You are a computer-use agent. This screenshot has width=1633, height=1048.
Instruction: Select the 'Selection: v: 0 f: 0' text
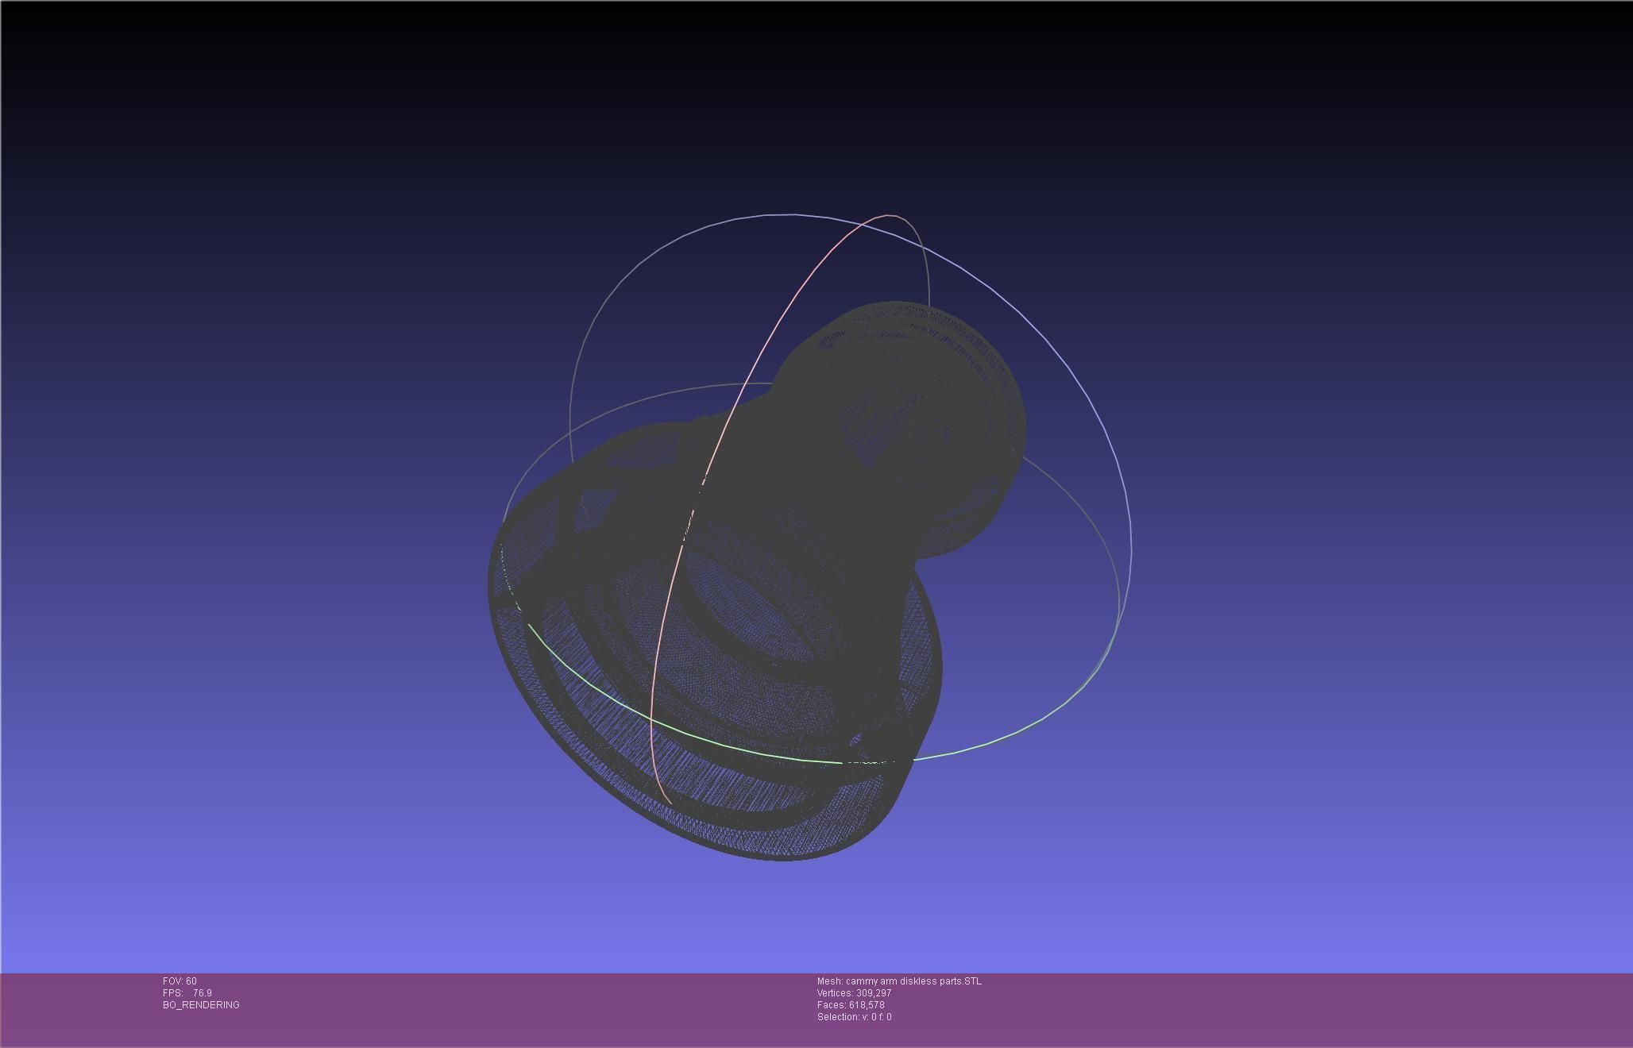tap(854, 1017)
